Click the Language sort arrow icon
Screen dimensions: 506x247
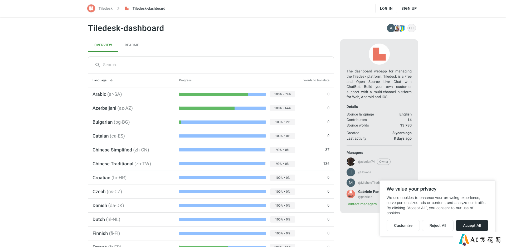point(111,80)
